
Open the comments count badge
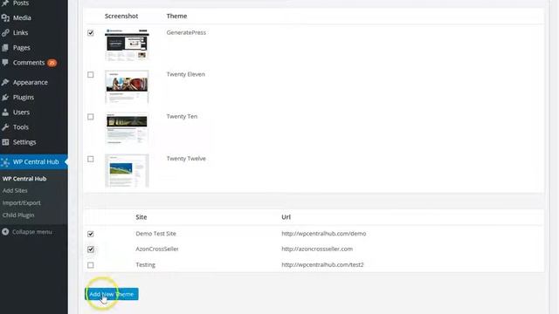(52, 63)
